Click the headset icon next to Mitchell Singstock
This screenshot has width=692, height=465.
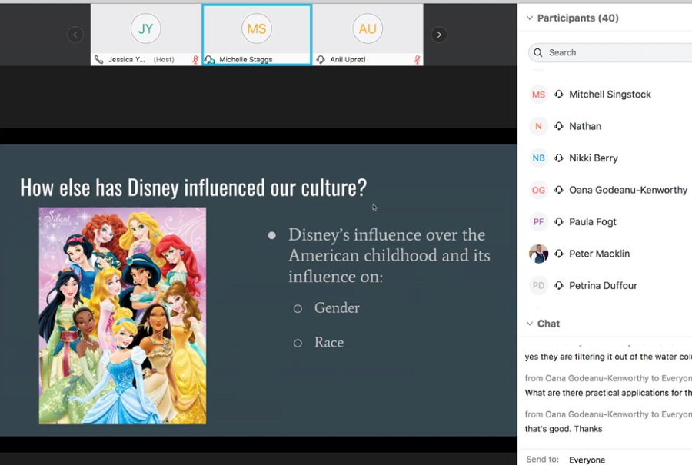(559, 95)
